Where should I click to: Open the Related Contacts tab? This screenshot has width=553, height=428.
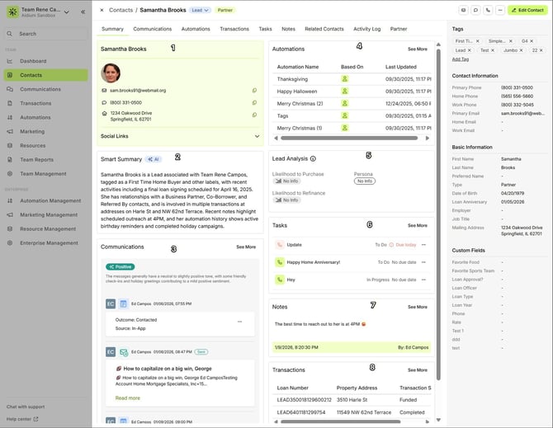[324, 29]
